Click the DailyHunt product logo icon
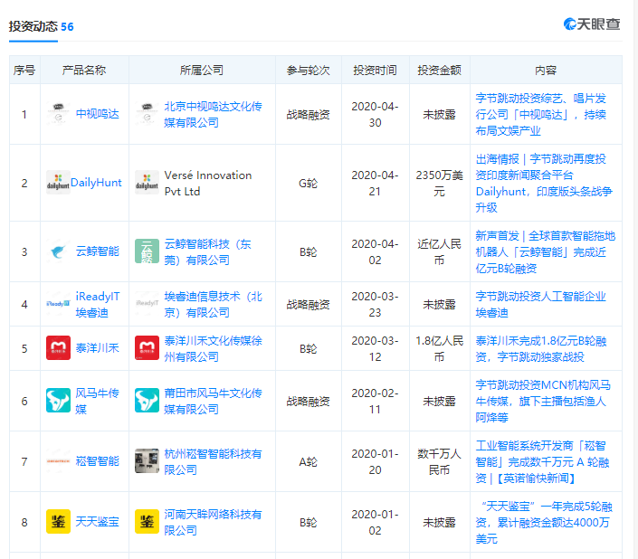This screenshot has height=559, width=638. 58,183
